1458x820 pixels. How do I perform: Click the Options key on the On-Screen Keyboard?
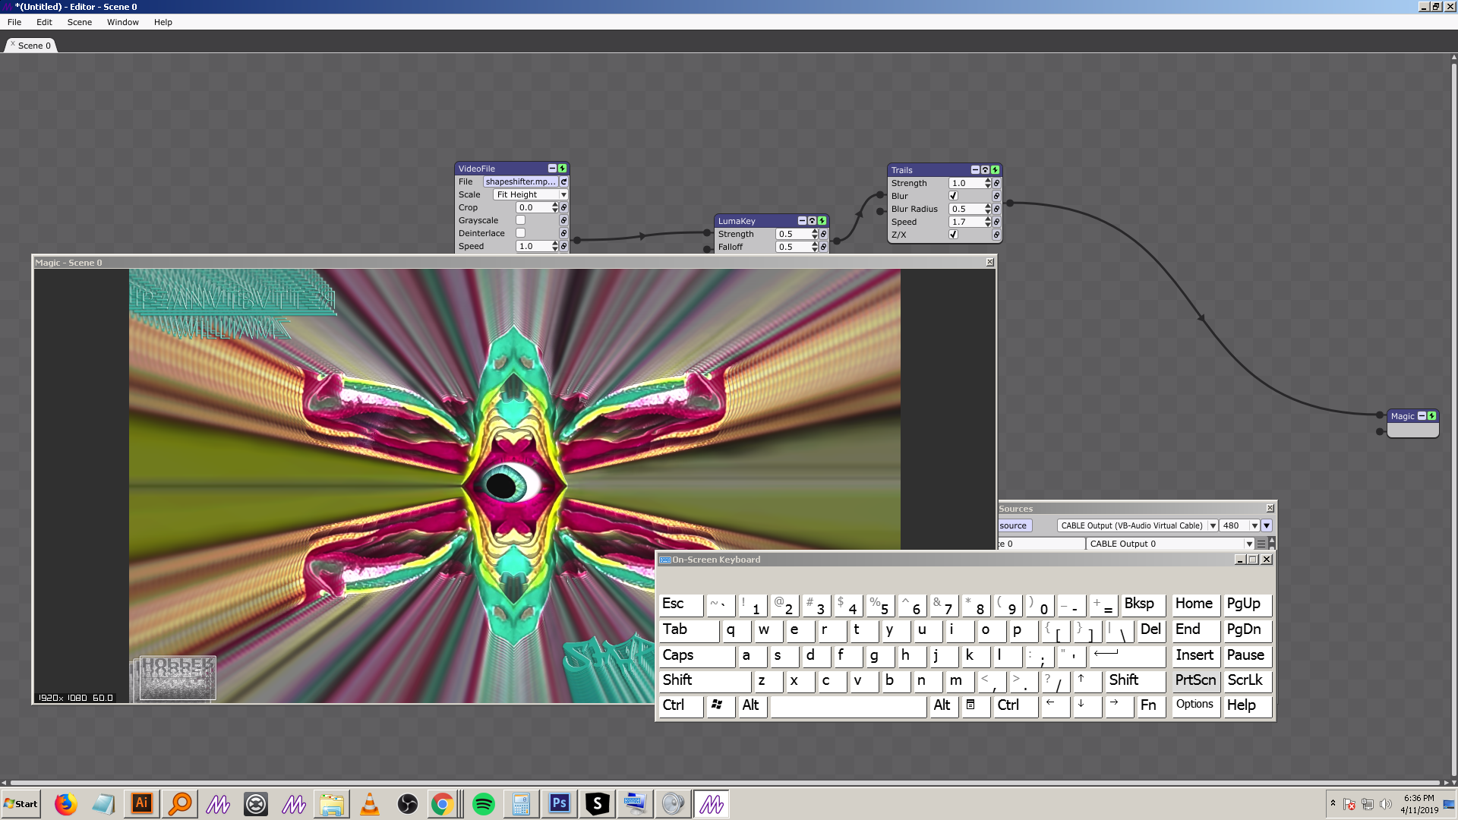pos(1195,705)
